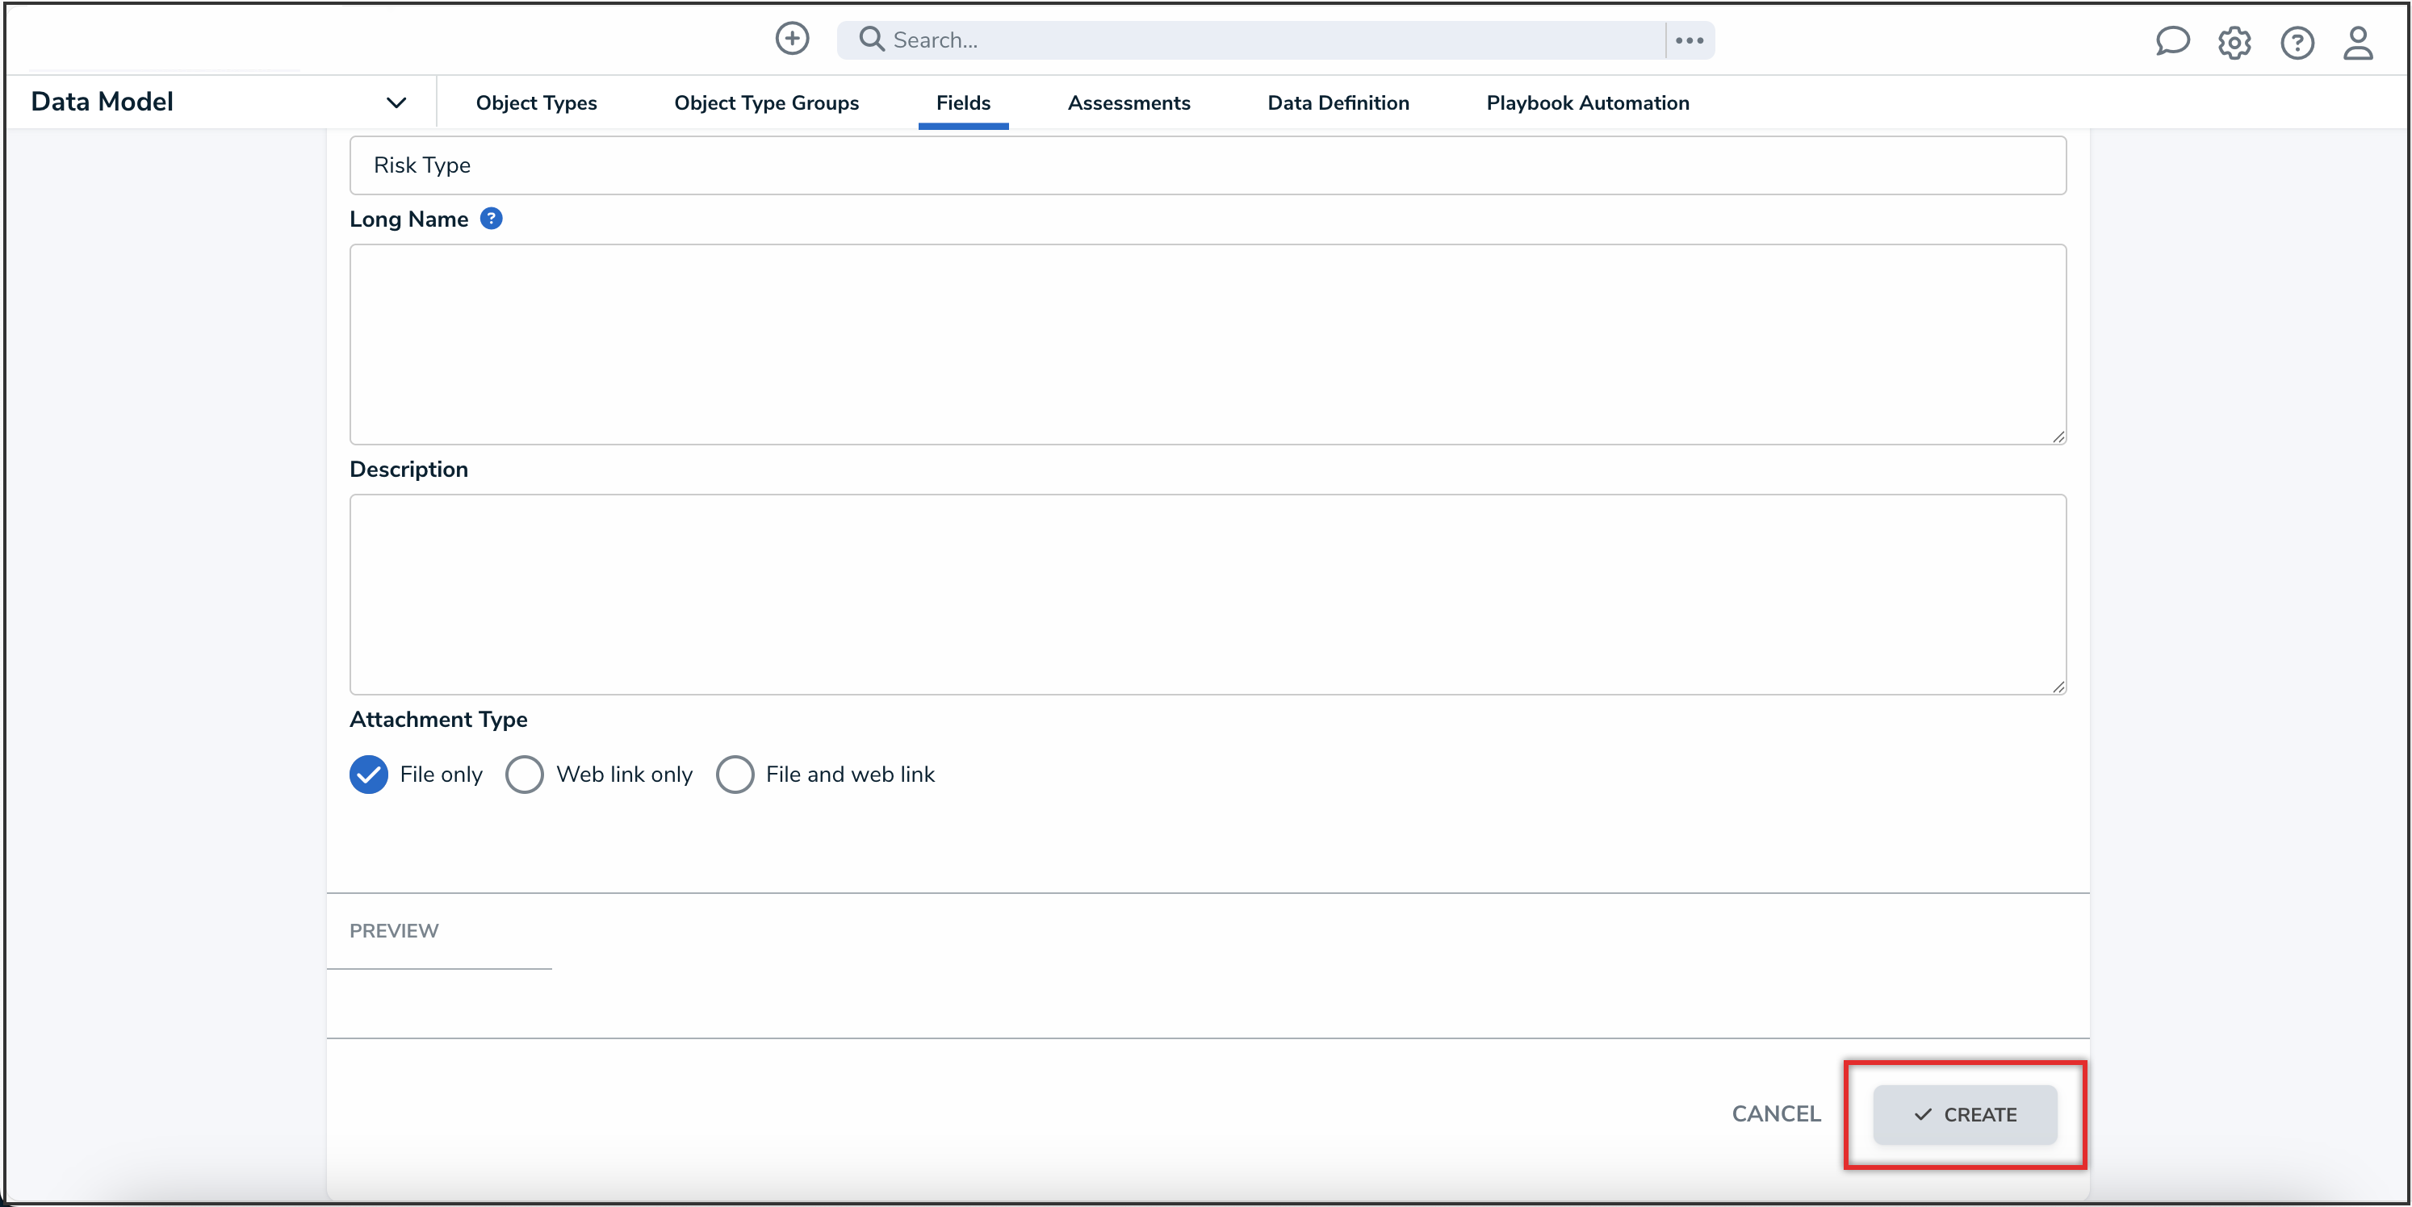Open the search options ellipsis menu

[1690, 40]
